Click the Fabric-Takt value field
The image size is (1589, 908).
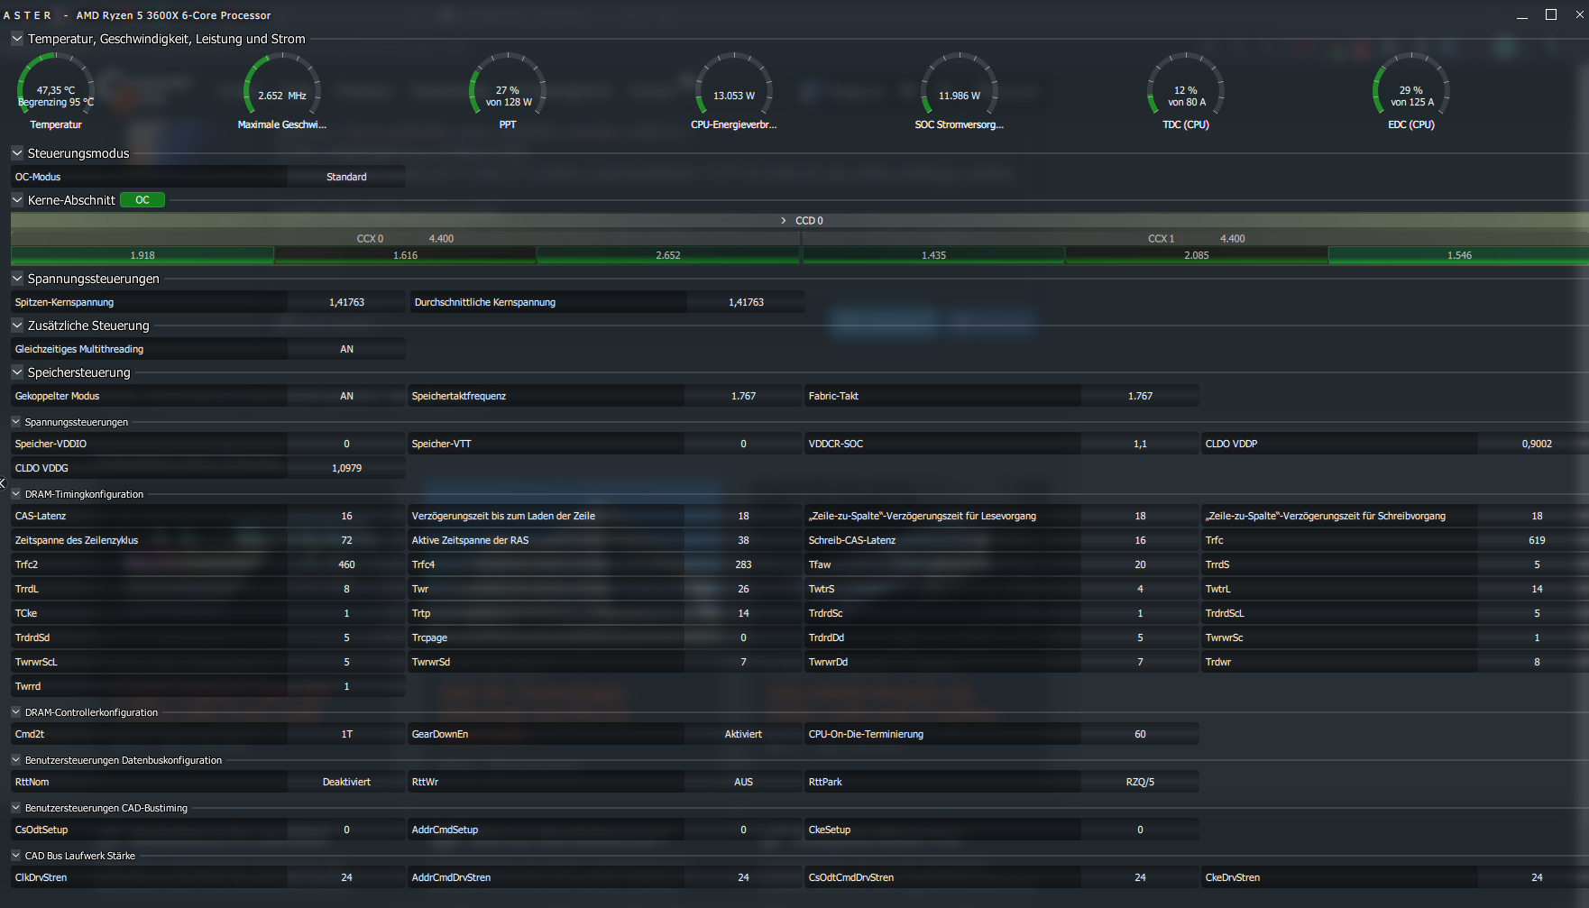1140,396
